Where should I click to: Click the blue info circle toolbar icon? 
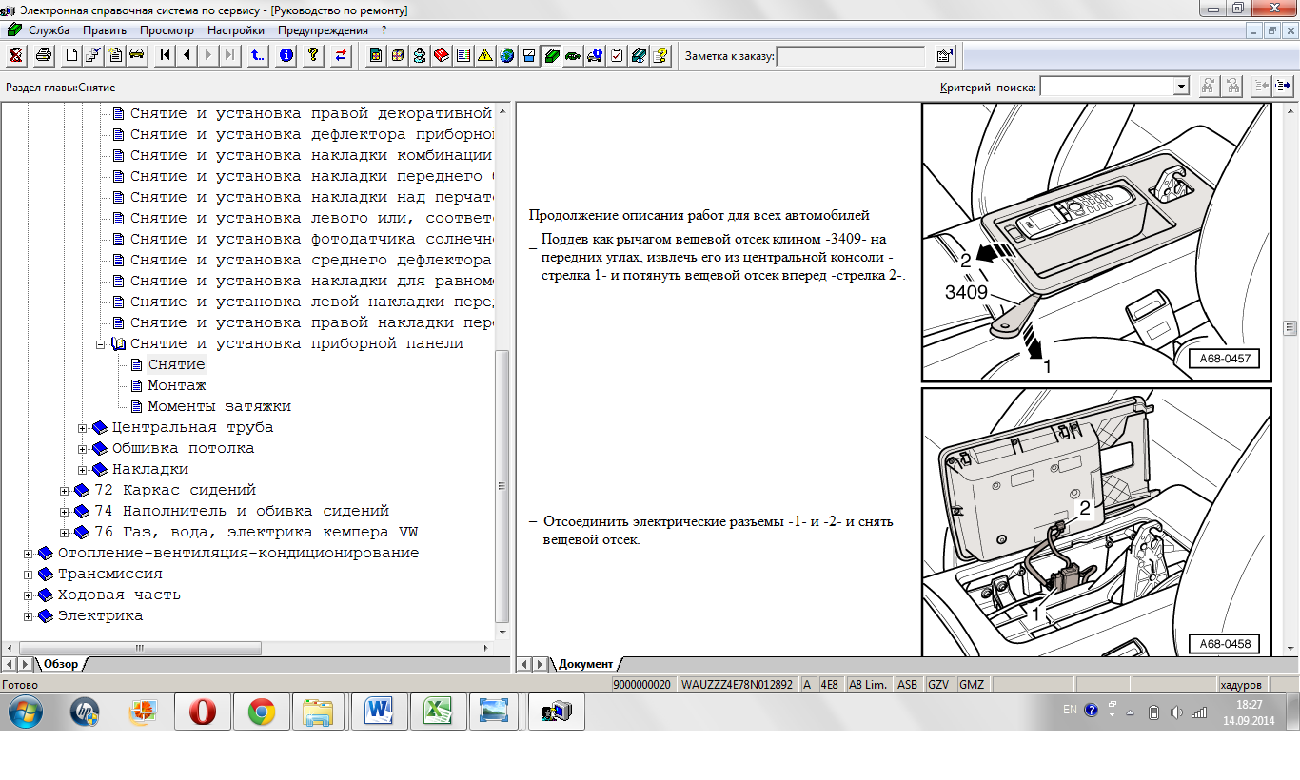(x=286, y=55)
